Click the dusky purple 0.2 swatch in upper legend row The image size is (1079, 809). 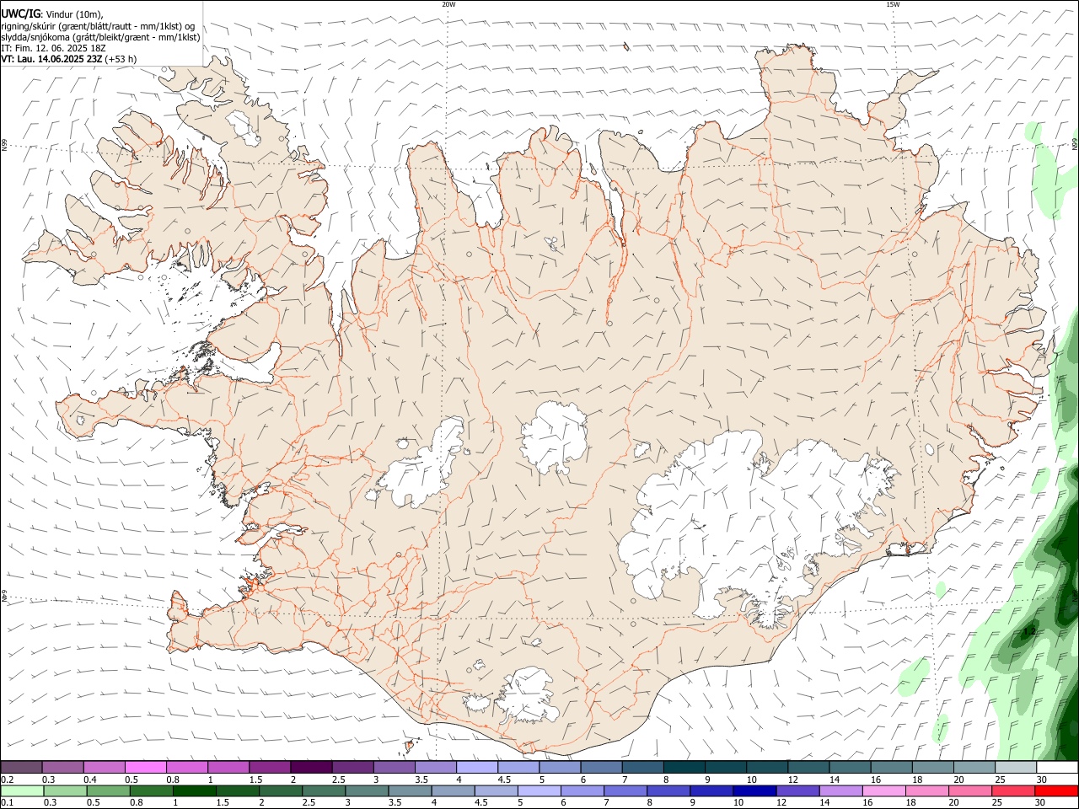(x=21, y=767)
